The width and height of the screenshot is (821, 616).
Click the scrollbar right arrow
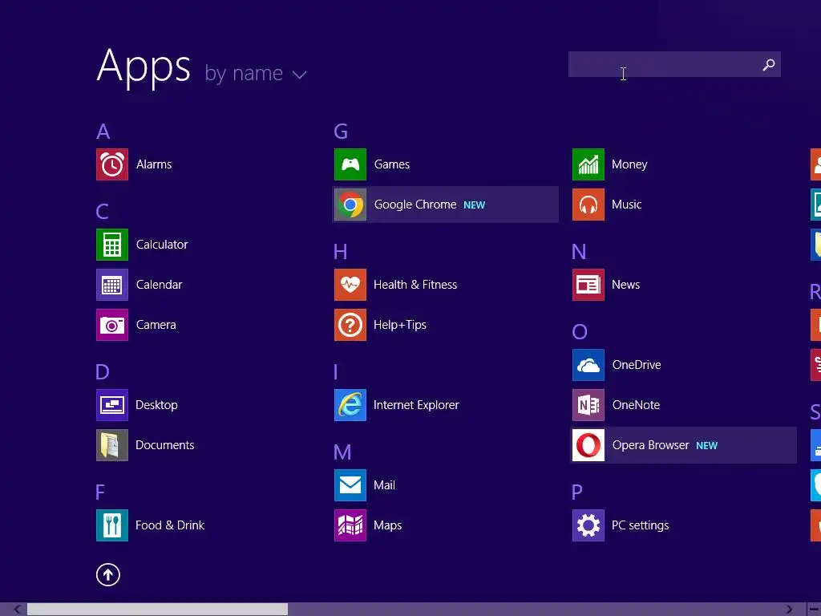789,610
